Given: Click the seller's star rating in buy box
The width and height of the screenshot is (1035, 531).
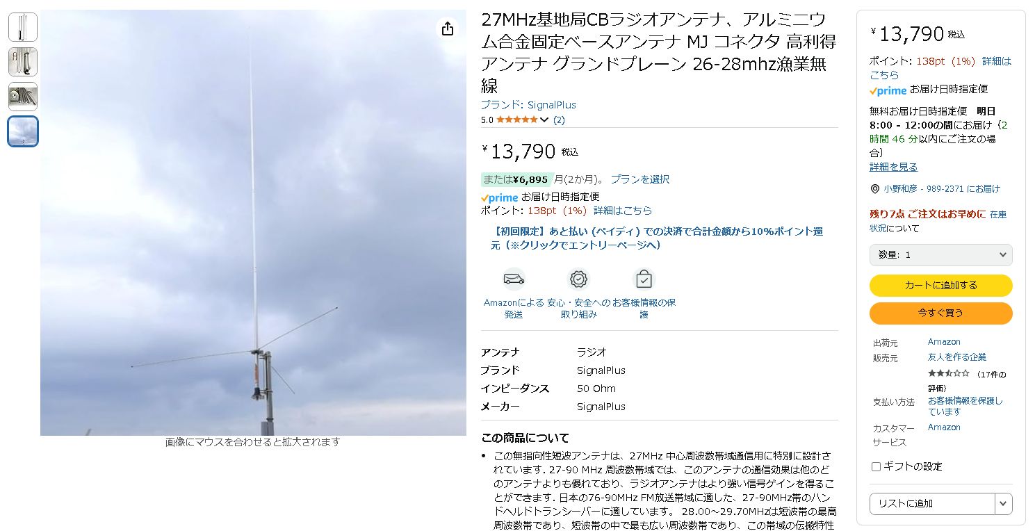Looking at the screenshot, I should click(948, 373).
